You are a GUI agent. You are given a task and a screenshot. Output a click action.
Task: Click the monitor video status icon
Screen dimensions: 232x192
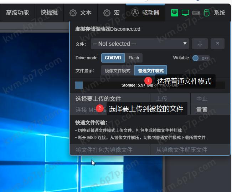point(185,13)
